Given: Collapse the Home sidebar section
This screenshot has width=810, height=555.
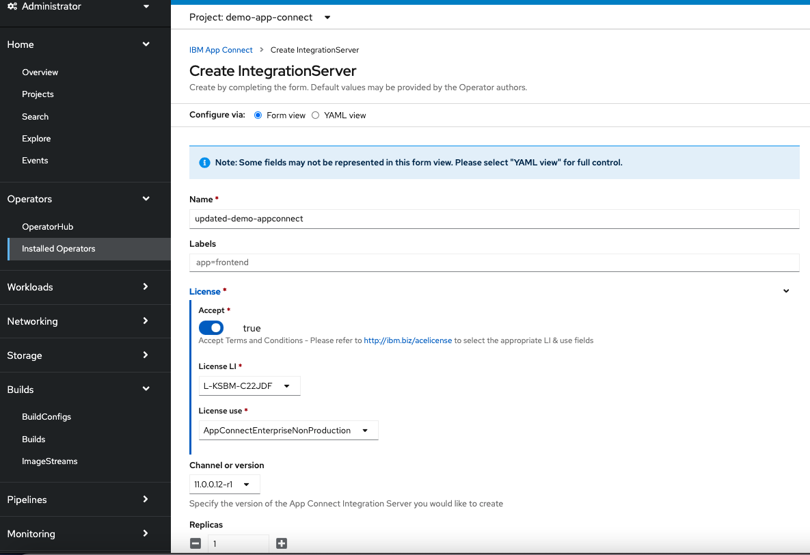Looking at the screenshot, I should tap(146, 44).
